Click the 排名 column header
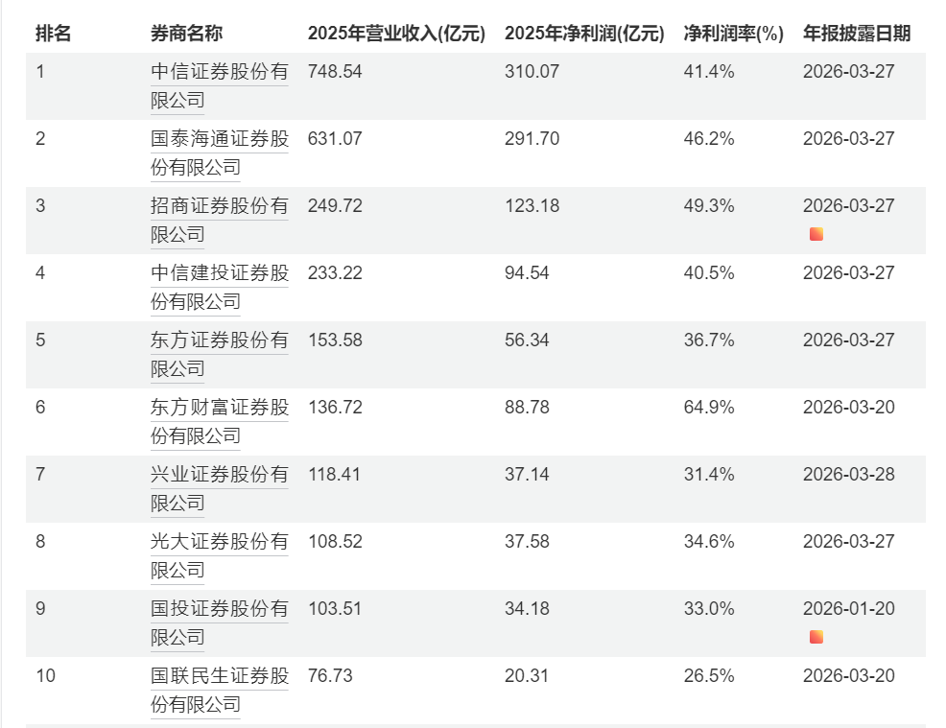The image size is (946, 728). point(54,34)
